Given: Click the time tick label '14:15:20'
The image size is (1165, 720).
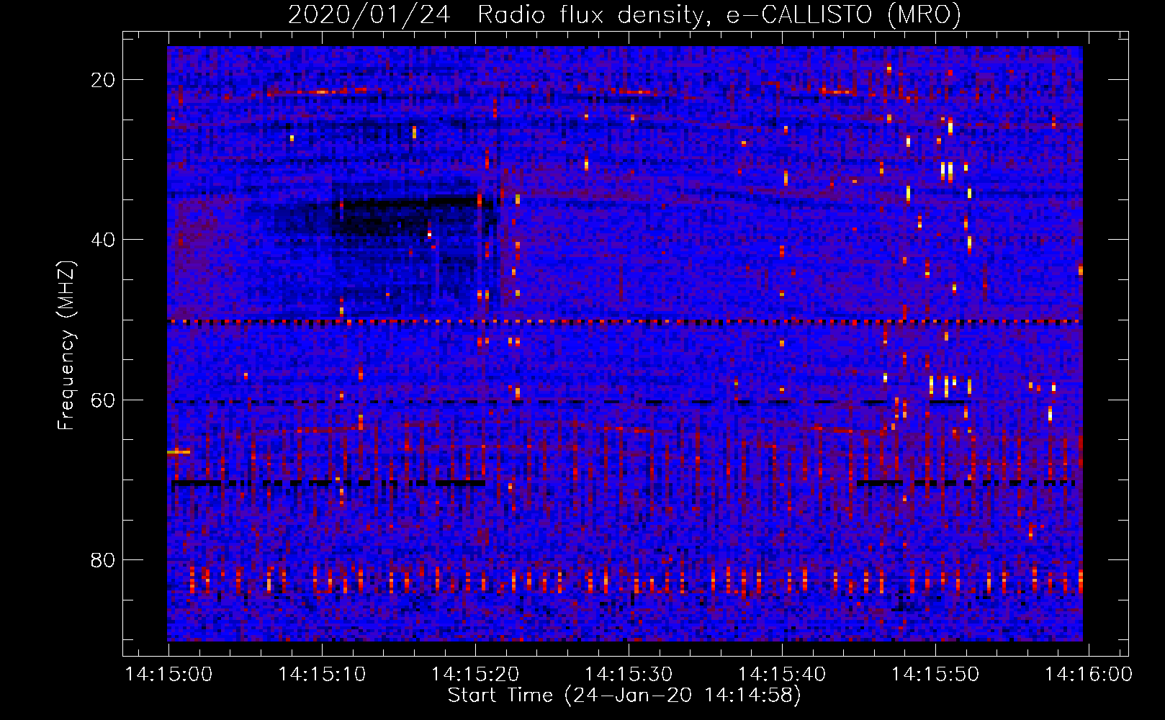Looking at the screenshot, I should [475, 675].
